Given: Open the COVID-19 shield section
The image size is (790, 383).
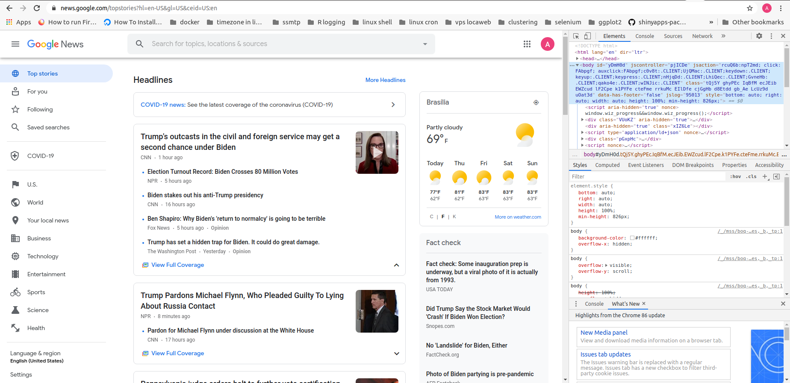Looking at the screenshot, I should 56,156.
